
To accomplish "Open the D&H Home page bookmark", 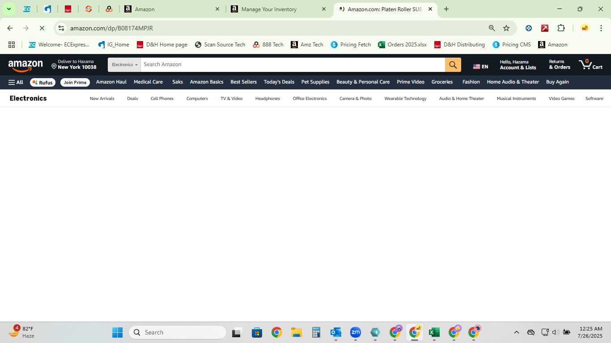I will point(162,45).
